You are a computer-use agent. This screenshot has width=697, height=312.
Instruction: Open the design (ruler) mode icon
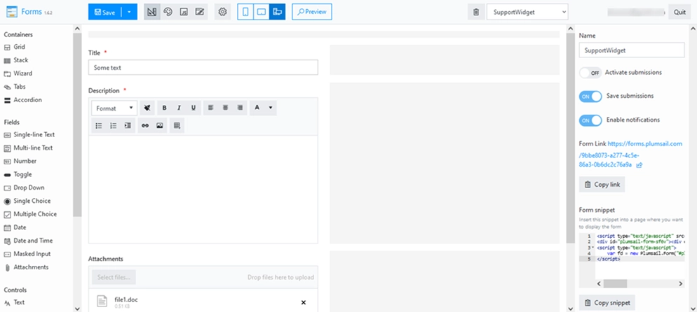152,12
